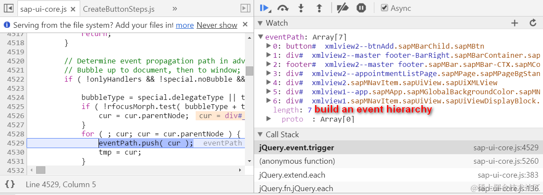
Task: Collapse the Call Stack section
Action: (261, 135)
